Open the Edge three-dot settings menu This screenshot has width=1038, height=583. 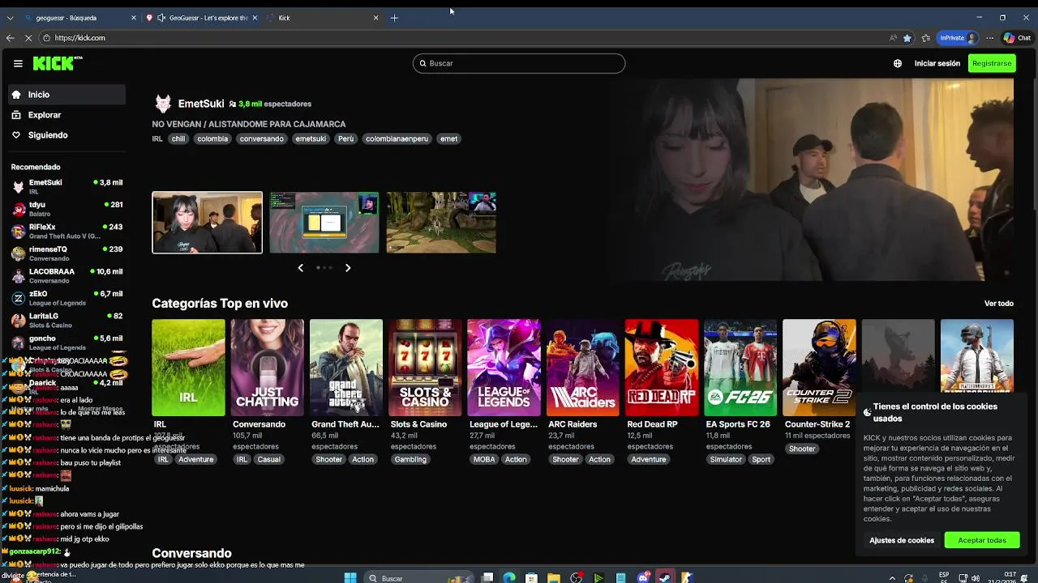990,38
